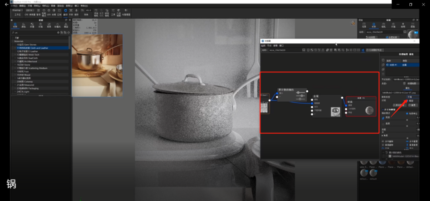Click the Add Camera (添加相机) toolbar icon

96,13
